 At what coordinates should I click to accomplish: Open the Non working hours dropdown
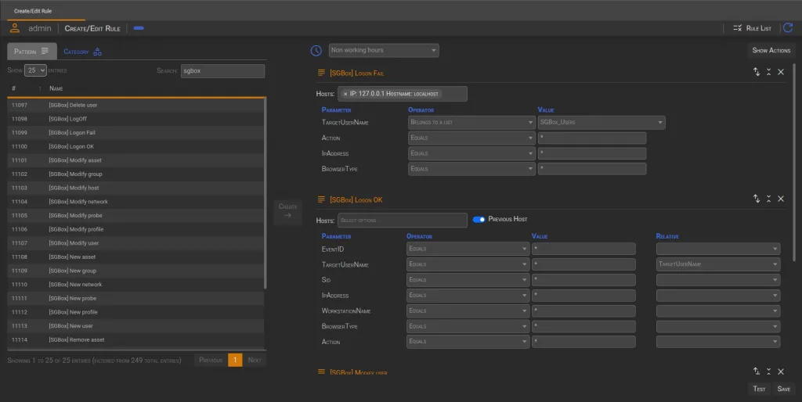384,50
